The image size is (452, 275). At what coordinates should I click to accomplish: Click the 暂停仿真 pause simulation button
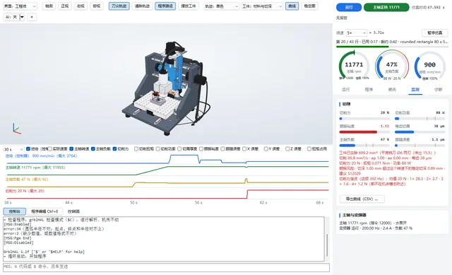[435, 33]
